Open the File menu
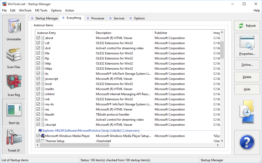Screen dimensions: 262x163 pyautogui.click(x=4, y=10)
